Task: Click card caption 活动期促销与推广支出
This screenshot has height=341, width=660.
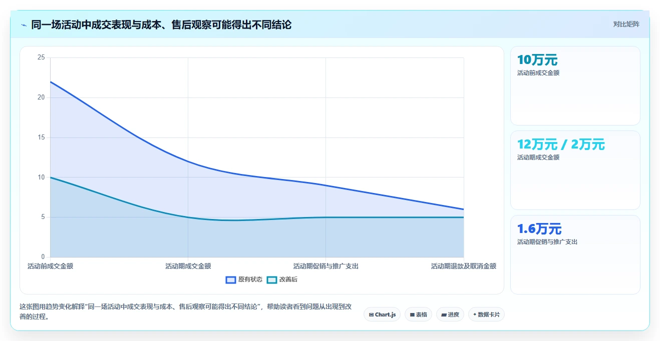Action: click(547, 242)
